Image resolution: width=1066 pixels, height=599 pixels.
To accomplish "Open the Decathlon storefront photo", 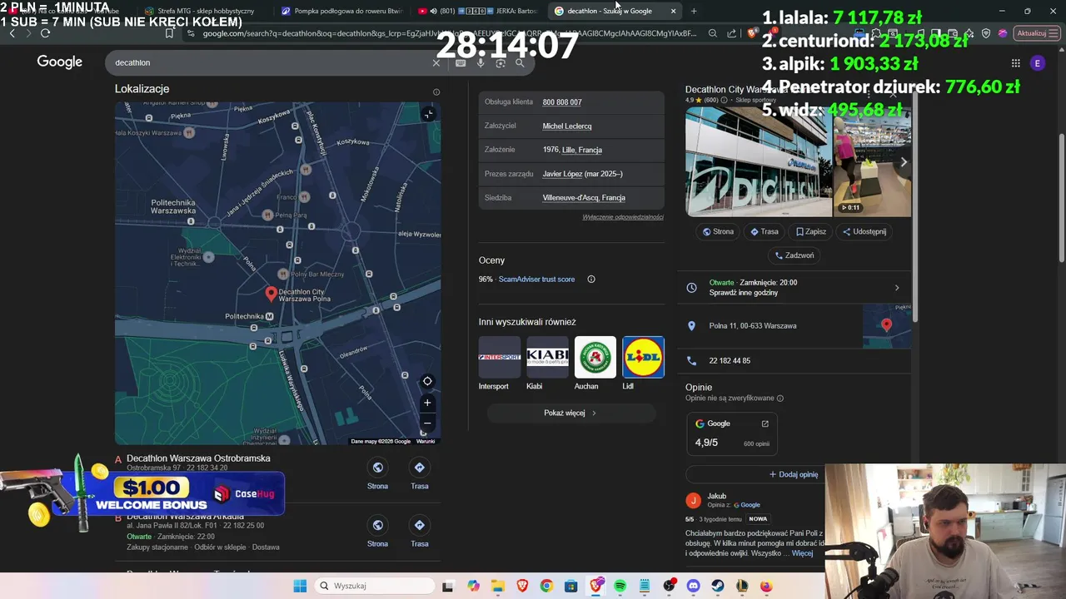I will tap(759, 161).
